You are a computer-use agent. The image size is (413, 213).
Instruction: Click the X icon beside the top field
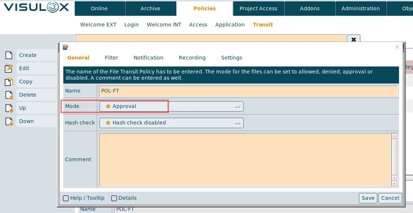click(x=353, y=39)
